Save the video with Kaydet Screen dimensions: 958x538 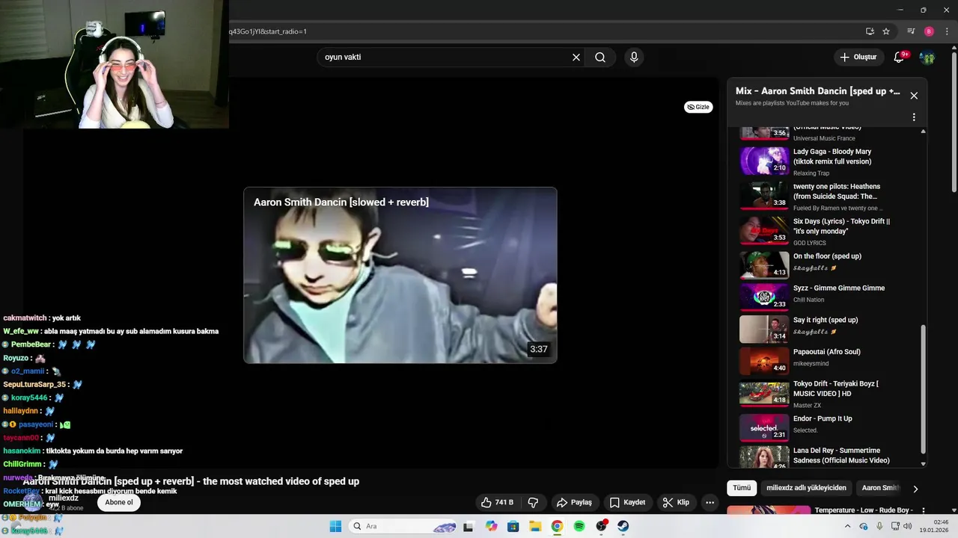pos(627,502)
